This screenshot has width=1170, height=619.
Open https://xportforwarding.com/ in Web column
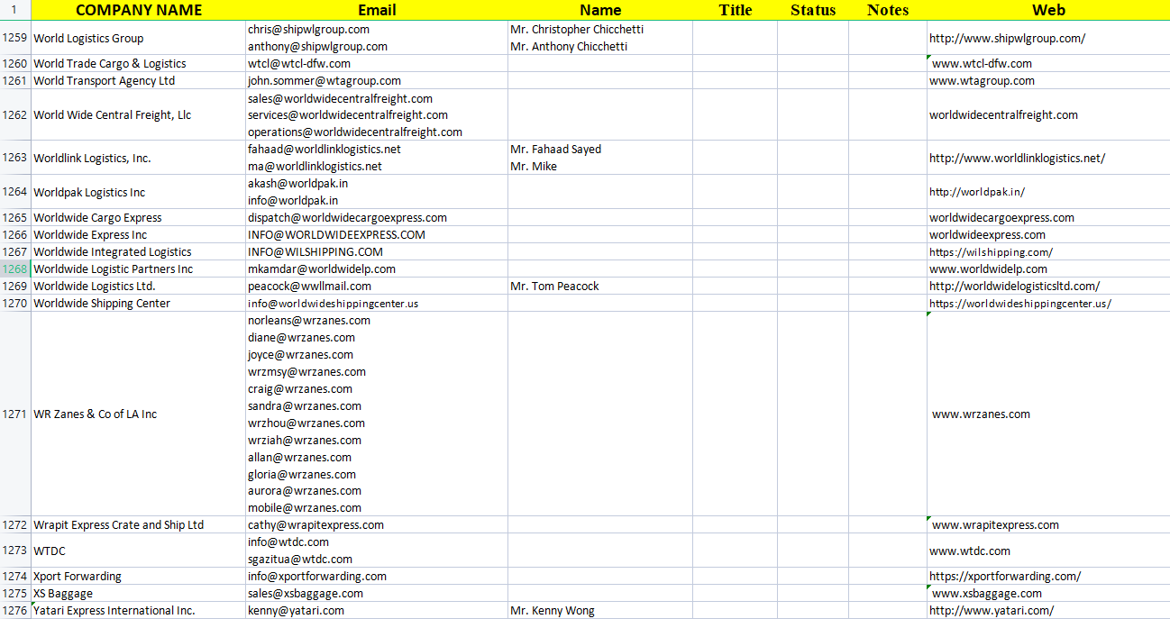(x=1005, y=577)
